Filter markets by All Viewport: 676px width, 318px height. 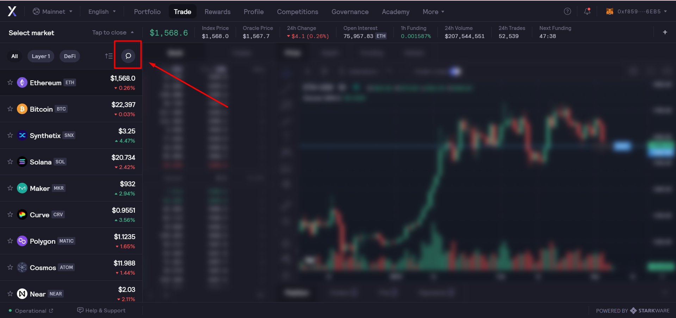click(14, 56)
